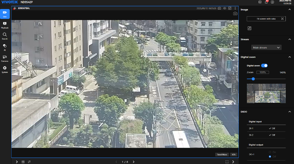The width and height of the screenshot is (294, 164).
Task: Open the Search page in sidebar
Action: click(5, 36)
